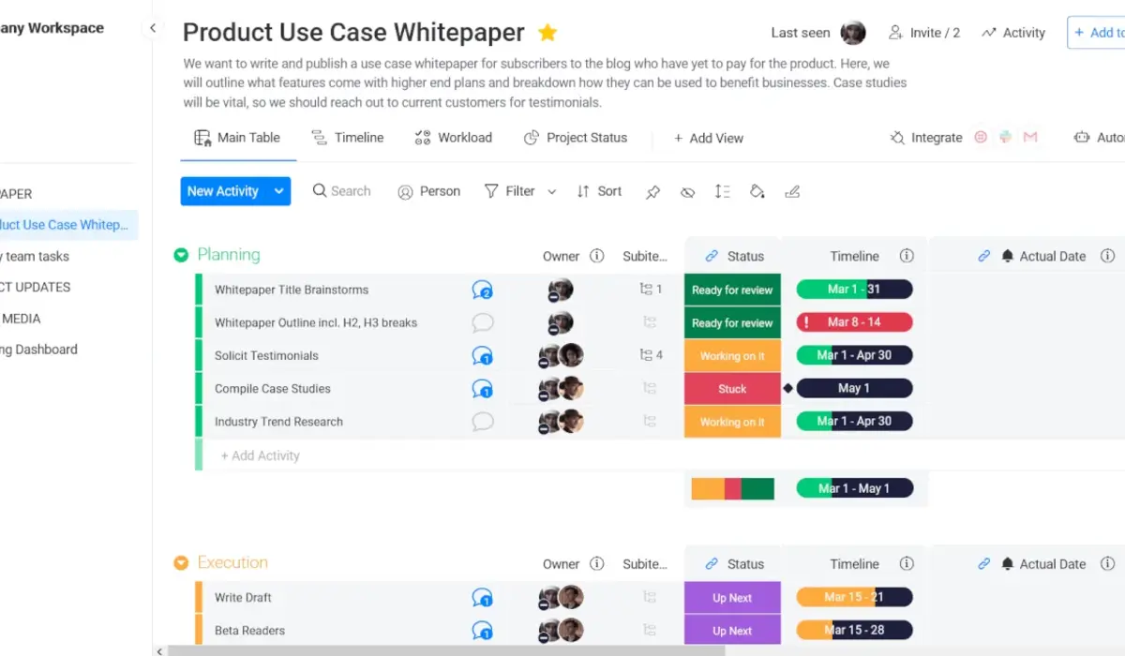Switch to the Workload view tab

click(x=453, y=138)
